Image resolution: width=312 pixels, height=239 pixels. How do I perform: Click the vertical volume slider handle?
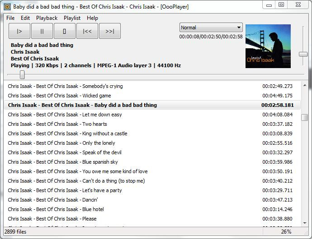pos(303,54)
